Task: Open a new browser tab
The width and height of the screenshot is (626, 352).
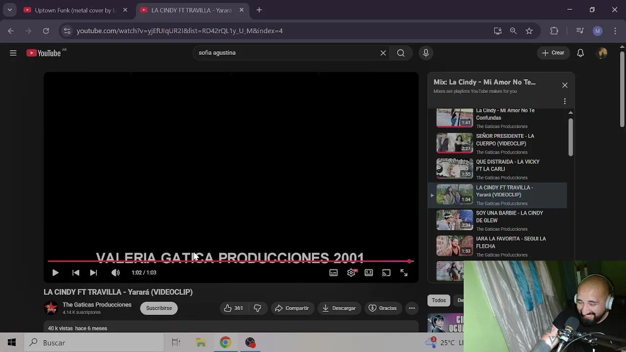Action: [x=259, y=10]
